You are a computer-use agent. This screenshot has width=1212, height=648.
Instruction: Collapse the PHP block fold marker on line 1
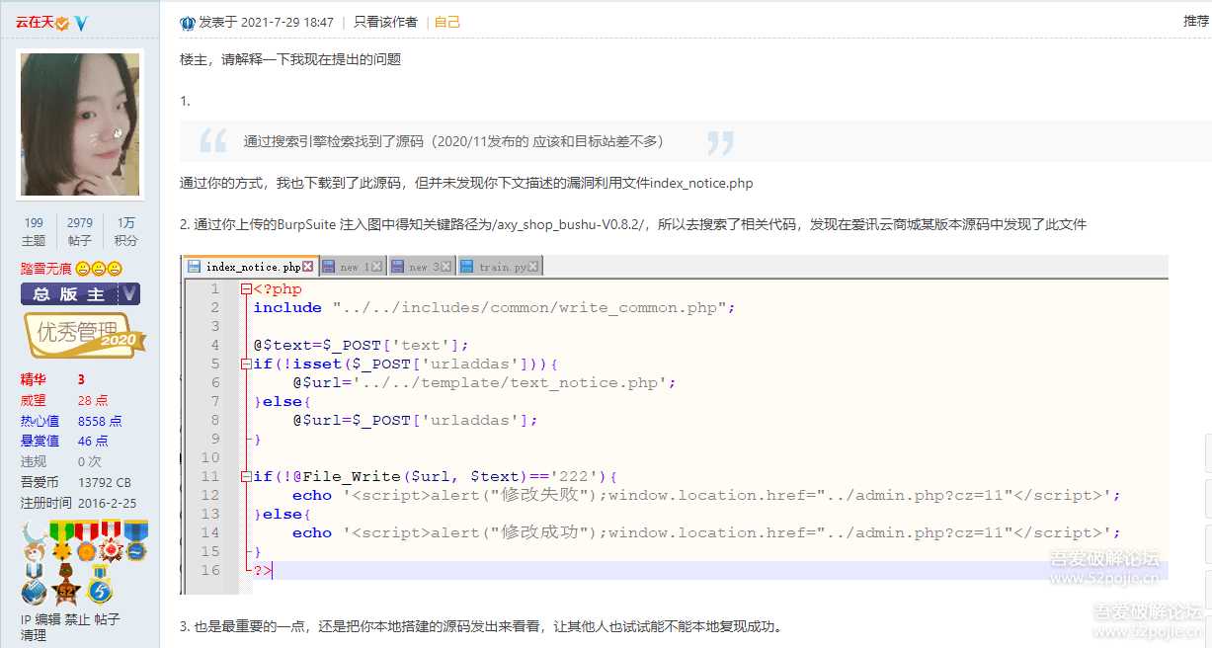tap(246, 289)
